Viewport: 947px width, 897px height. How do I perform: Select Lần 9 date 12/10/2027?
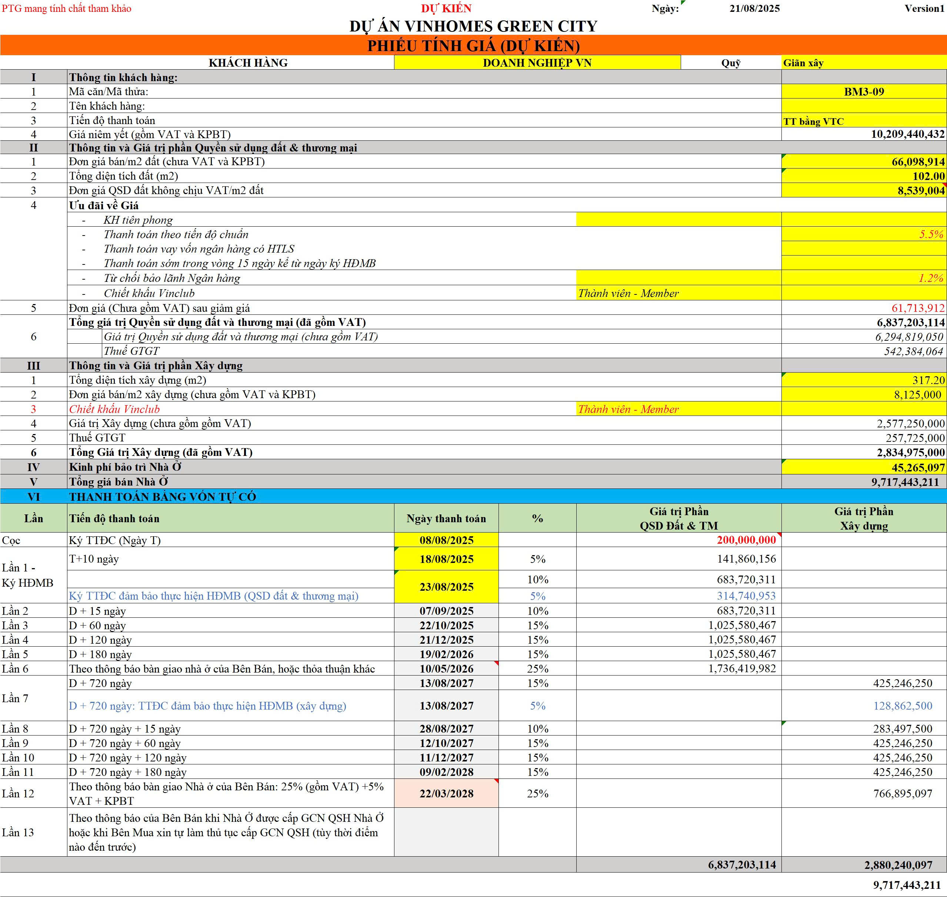pyautogui.click(x=447, y=743)
